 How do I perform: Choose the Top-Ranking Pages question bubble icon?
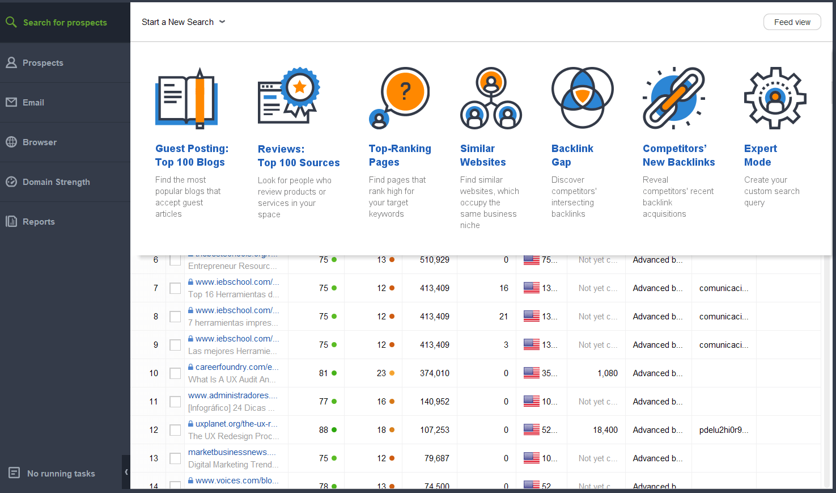tap(399, 98)
